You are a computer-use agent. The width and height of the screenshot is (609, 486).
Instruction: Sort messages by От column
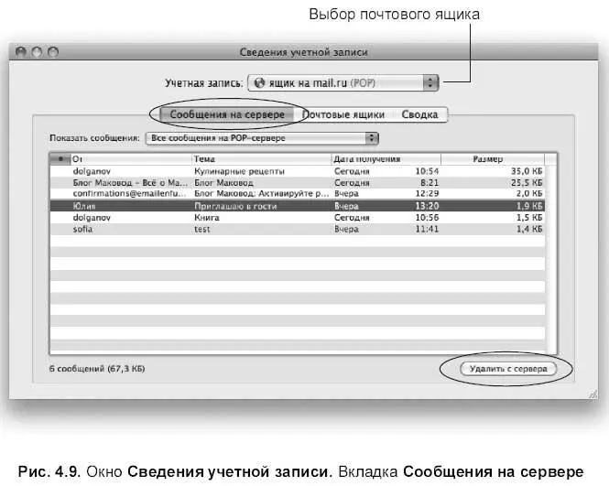[x=131, y=158]
